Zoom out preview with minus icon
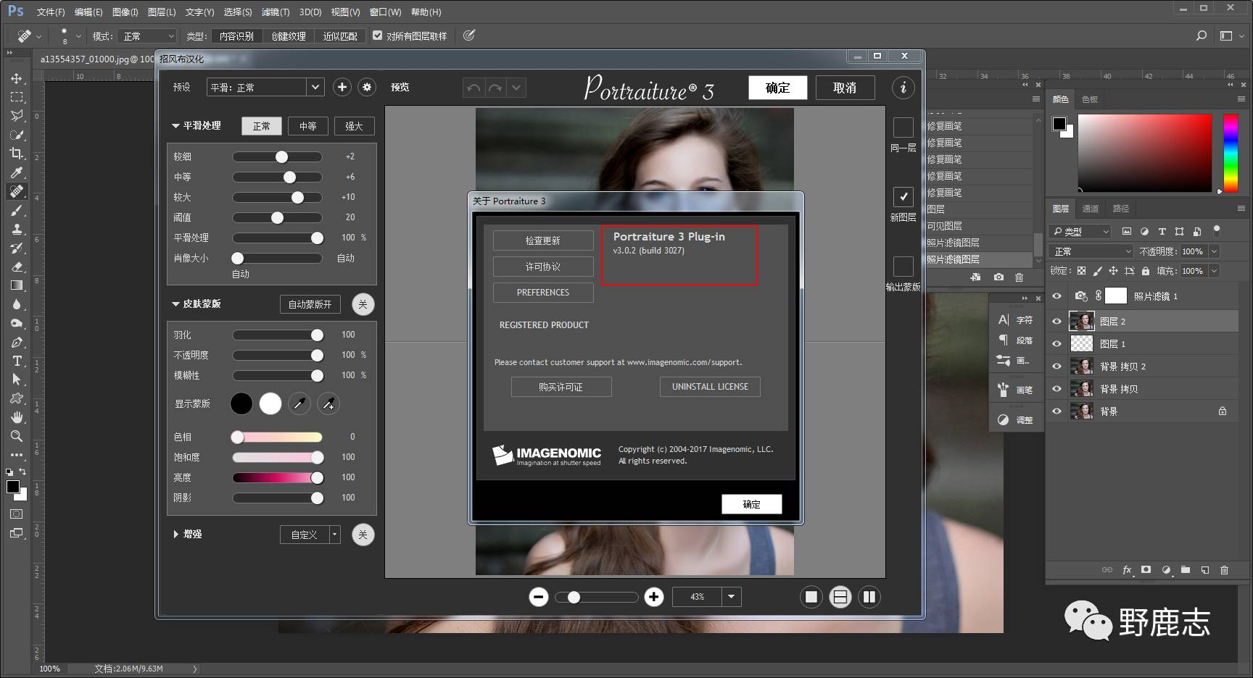 (x=538, y=597)
